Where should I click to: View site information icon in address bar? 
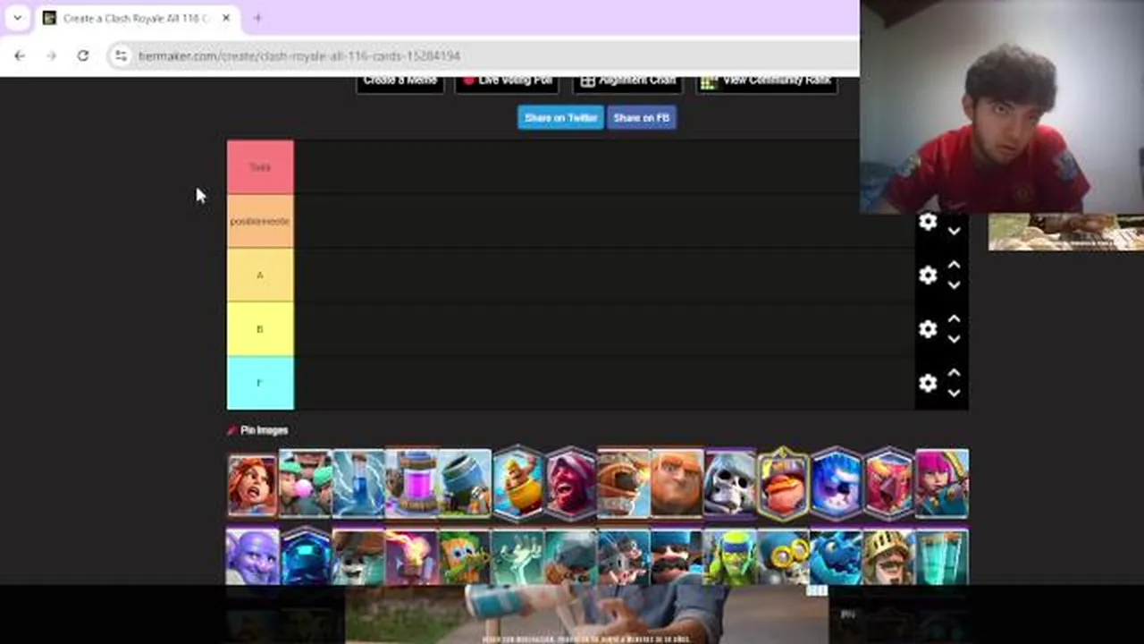(121, 55)
